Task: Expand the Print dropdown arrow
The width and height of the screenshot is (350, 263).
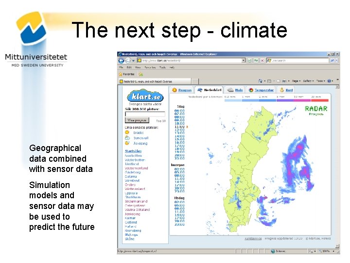Action: [289, 81]
